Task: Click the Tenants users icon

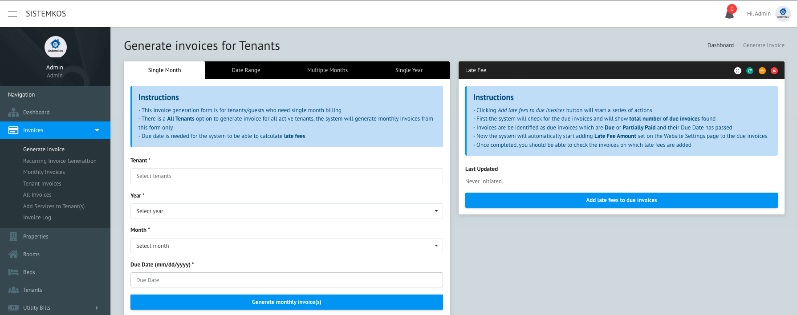Action: 13,290
